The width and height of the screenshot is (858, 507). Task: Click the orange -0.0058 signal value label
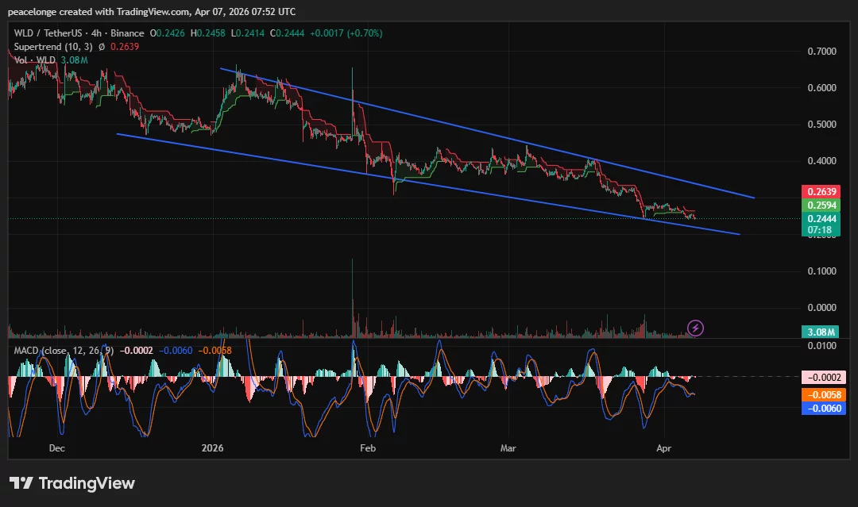(x=822, y=394)
